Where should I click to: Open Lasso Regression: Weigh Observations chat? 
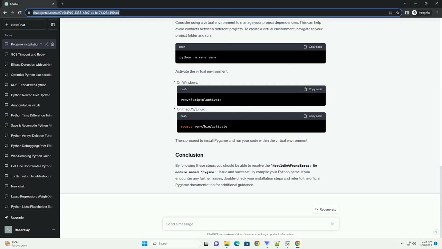point(30,196)
